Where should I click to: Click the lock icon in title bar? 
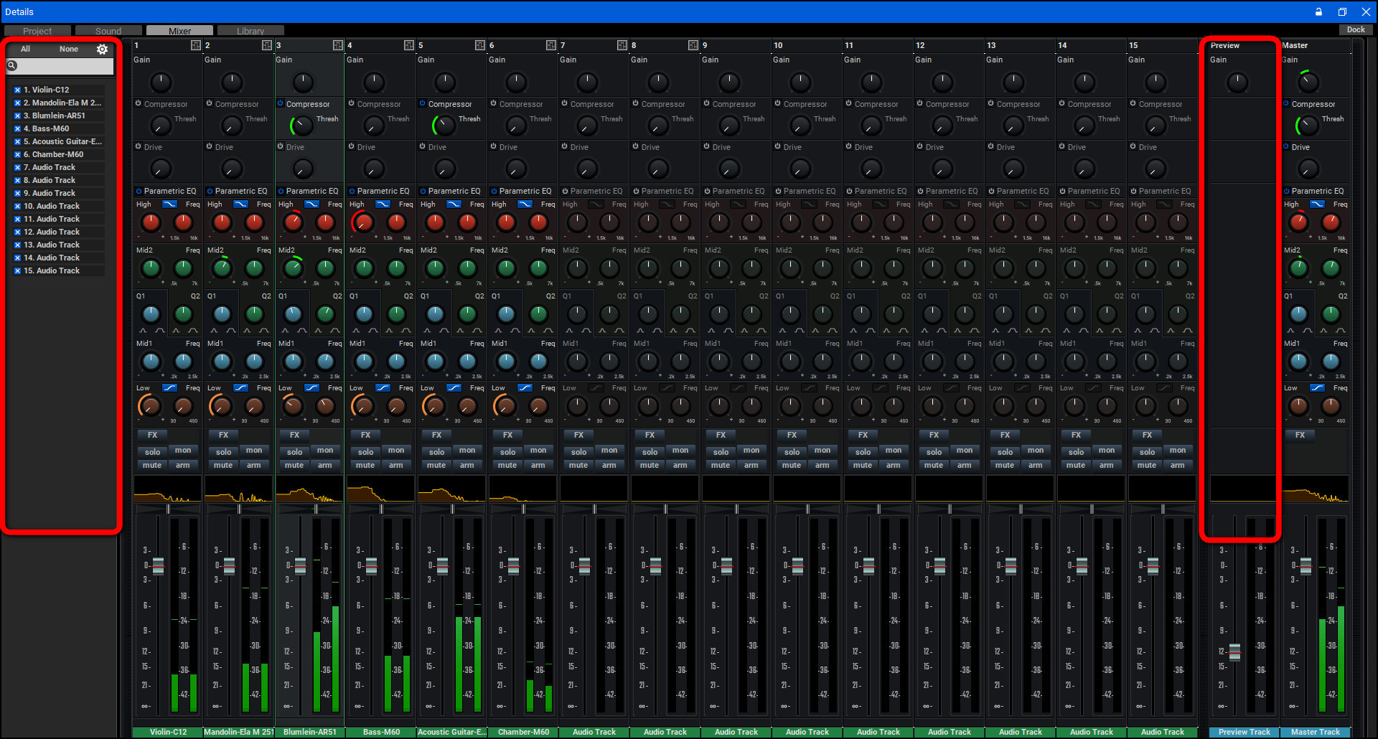coord(1318,11)
